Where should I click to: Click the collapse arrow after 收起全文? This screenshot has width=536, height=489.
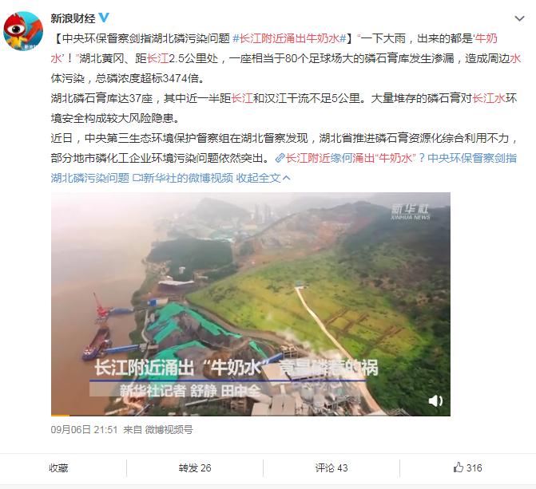point(287,178)
